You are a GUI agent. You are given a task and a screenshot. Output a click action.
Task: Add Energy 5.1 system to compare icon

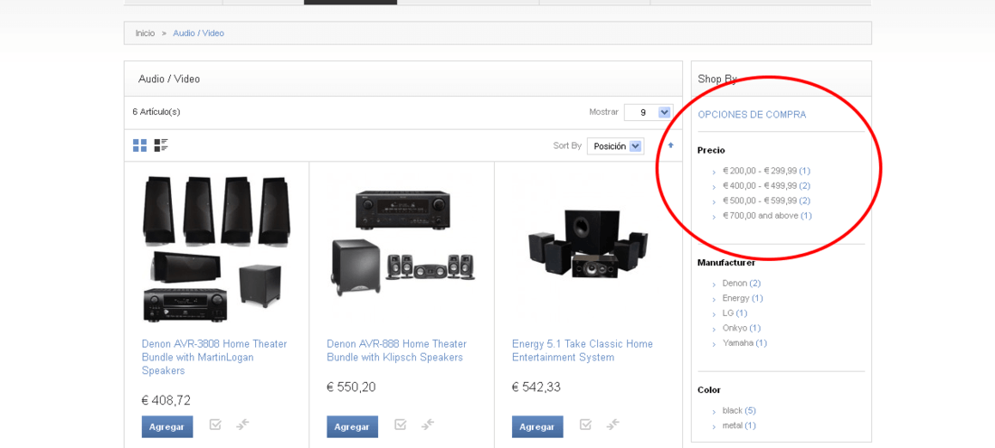pos(613,425)
